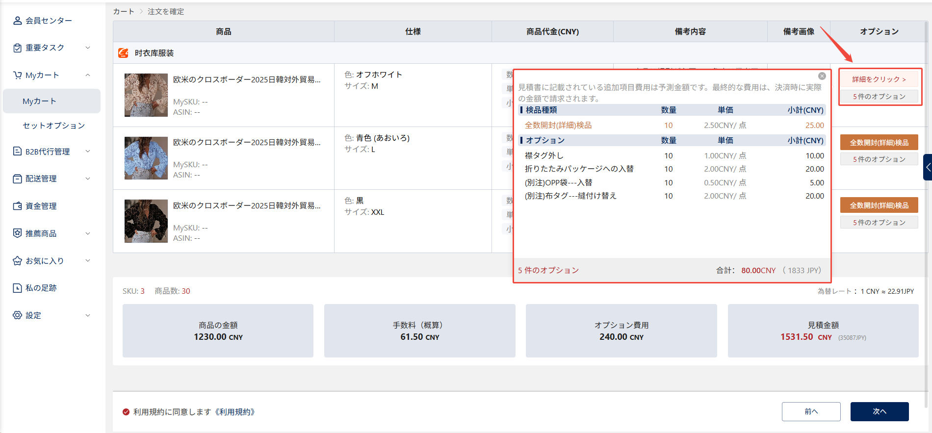932x433 pixels.
Task: Click the blue blouse product thumbnail
Action: click(x=146, y=158)
